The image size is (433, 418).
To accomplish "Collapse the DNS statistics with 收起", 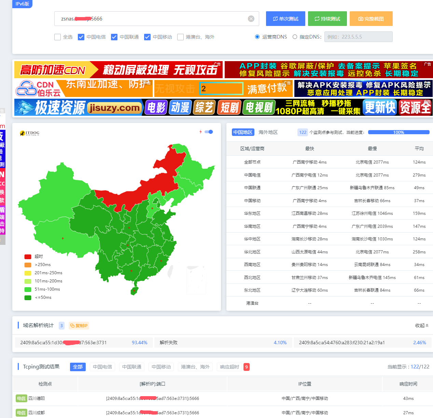I will [x=422, y=325].
